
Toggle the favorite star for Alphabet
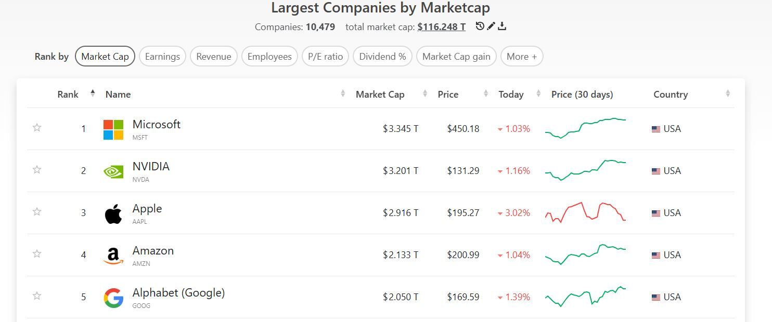click(x=37, y=296)
